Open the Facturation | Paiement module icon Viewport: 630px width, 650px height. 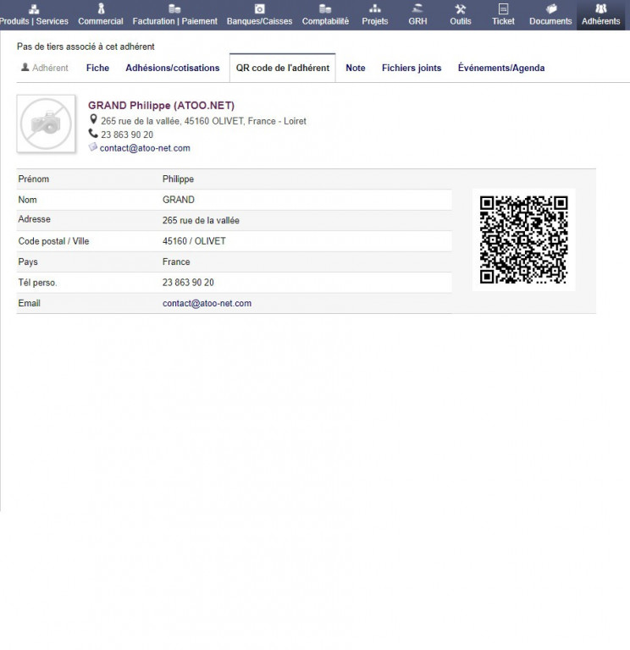pyautogui.click(x=174, y=8)
